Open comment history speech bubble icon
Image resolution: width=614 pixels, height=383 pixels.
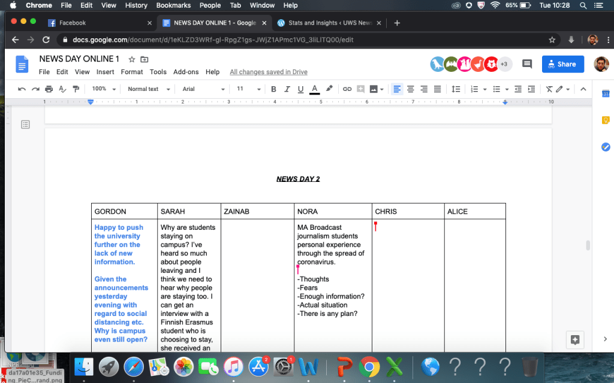527,64
